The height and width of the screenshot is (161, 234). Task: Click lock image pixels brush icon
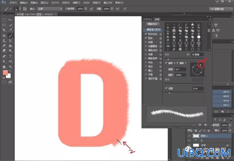200,131
